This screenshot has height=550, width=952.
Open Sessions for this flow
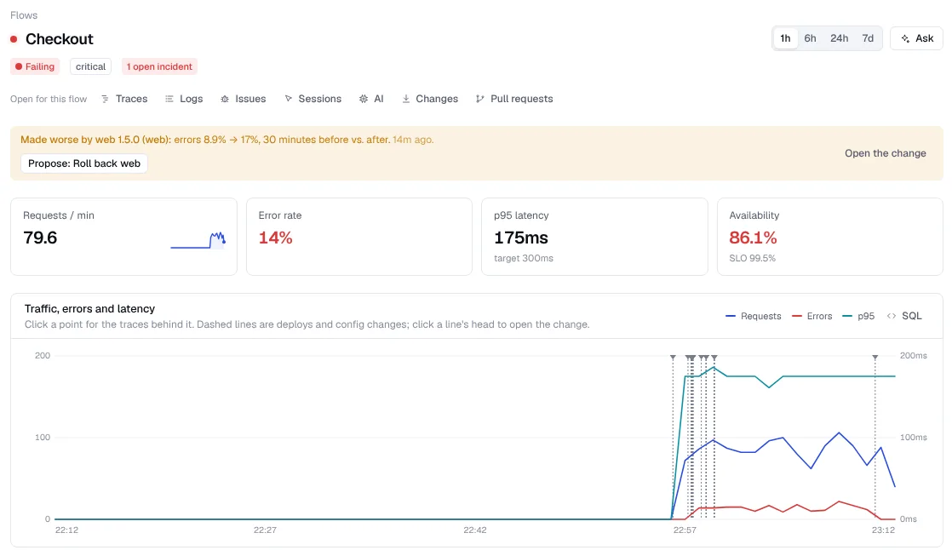313,99
